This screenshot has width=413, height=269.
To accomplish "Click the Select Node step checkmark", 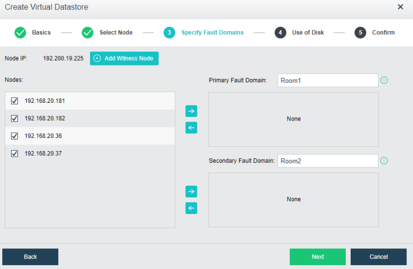I will pyautogui.click(x=88, y=32).
